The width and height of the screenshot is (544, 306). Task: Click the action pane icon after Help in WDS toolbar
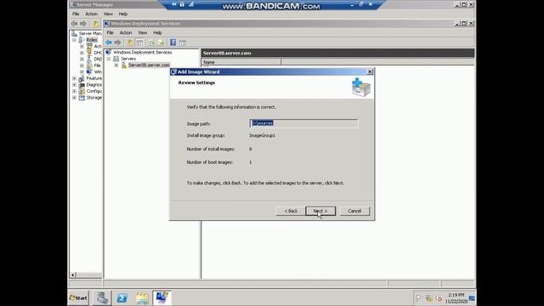click(x=183, y=42)
